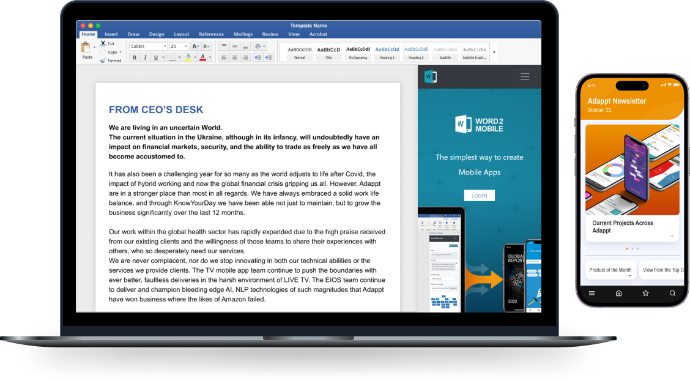Click the Adappt Newsletter title on phone

(617, 101)
